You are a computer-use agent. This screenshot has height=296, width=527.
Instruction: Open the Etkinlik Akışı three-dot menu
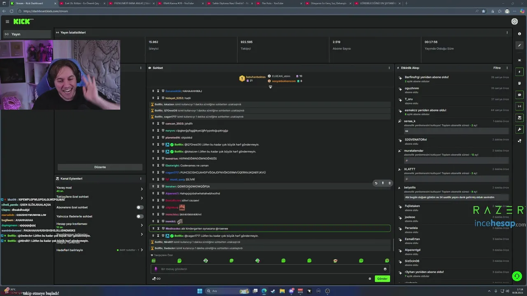(507, 68)
